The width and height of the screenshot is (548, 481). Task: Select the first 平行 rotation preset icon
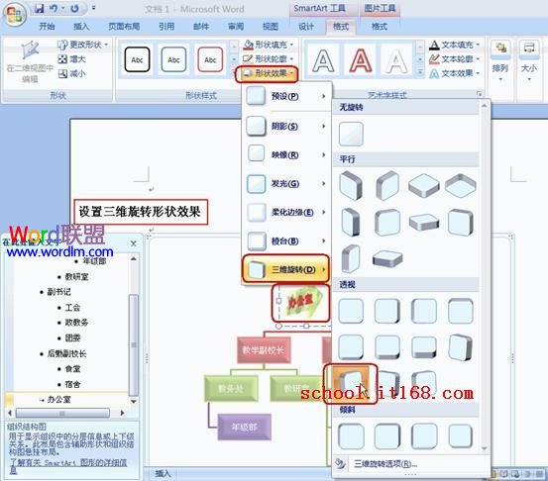351,186
